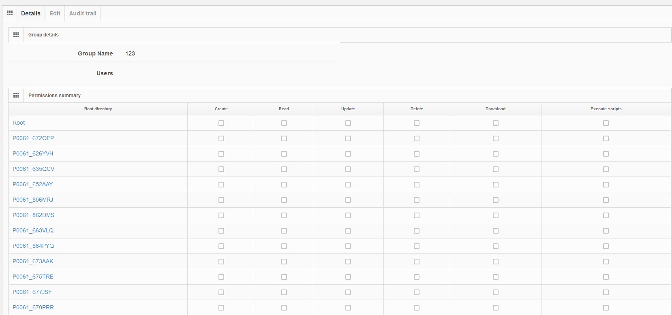672x315 pixels.
Task: Open directory P0061_864PYQ
Action: [x=33, y=246]
